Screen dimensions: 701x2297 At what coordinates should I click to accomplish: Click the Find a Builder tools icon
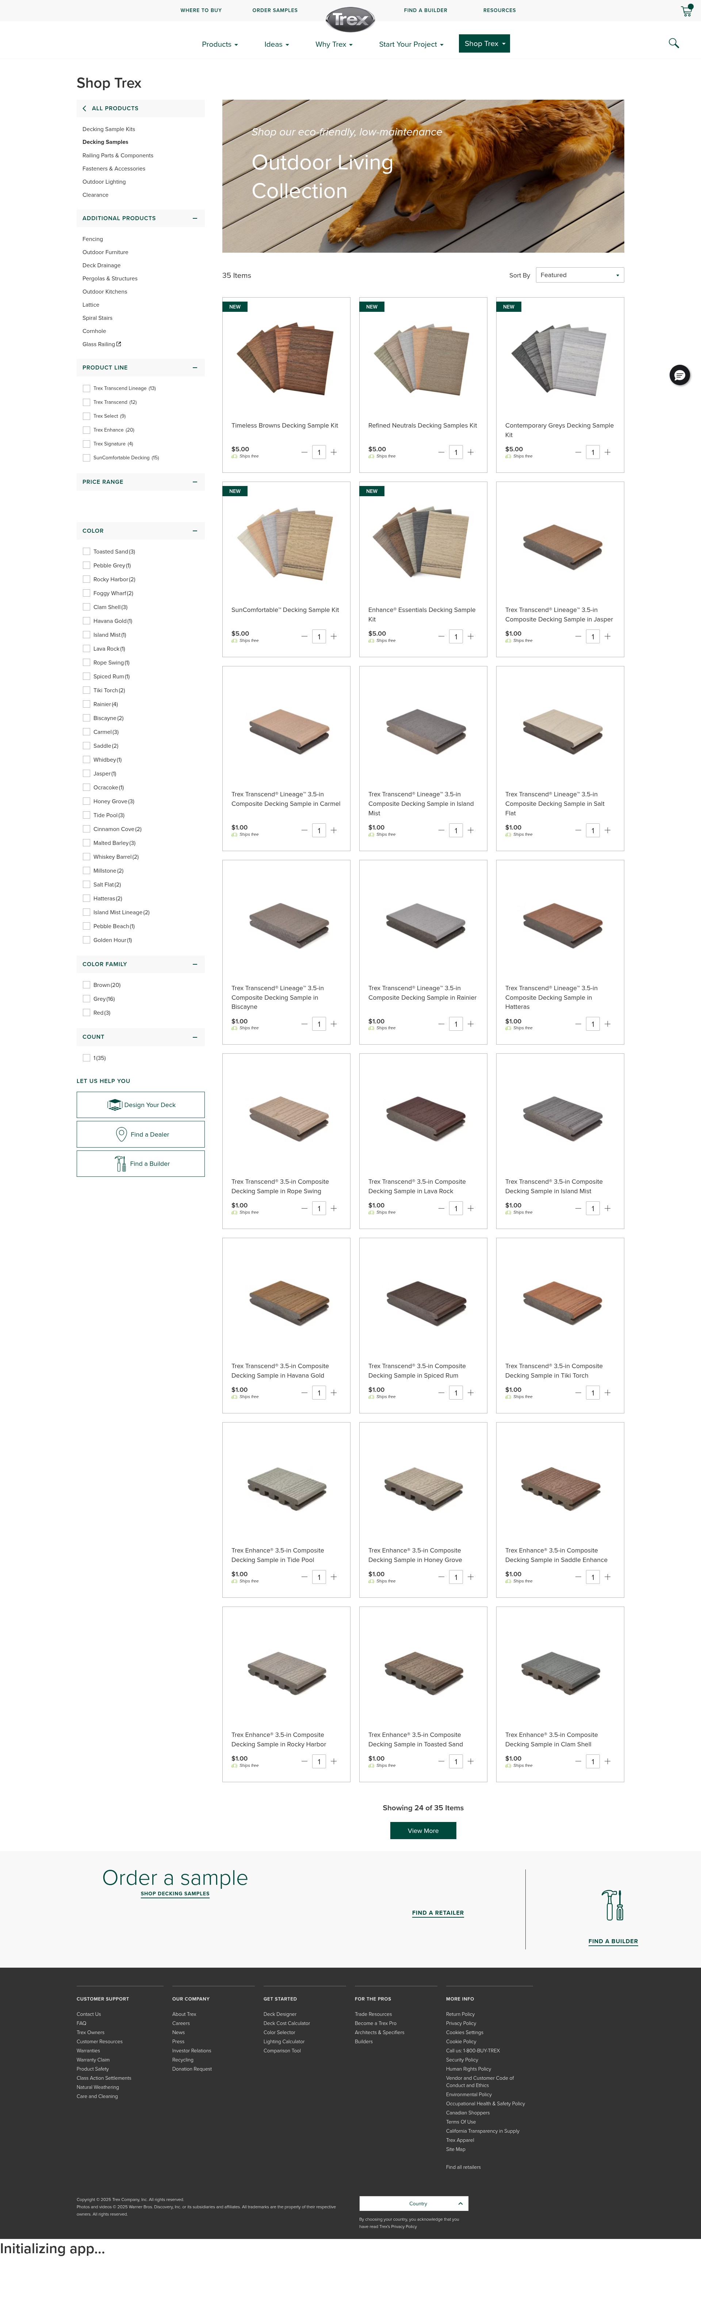pyautogui.click(x=613, y=1906)
